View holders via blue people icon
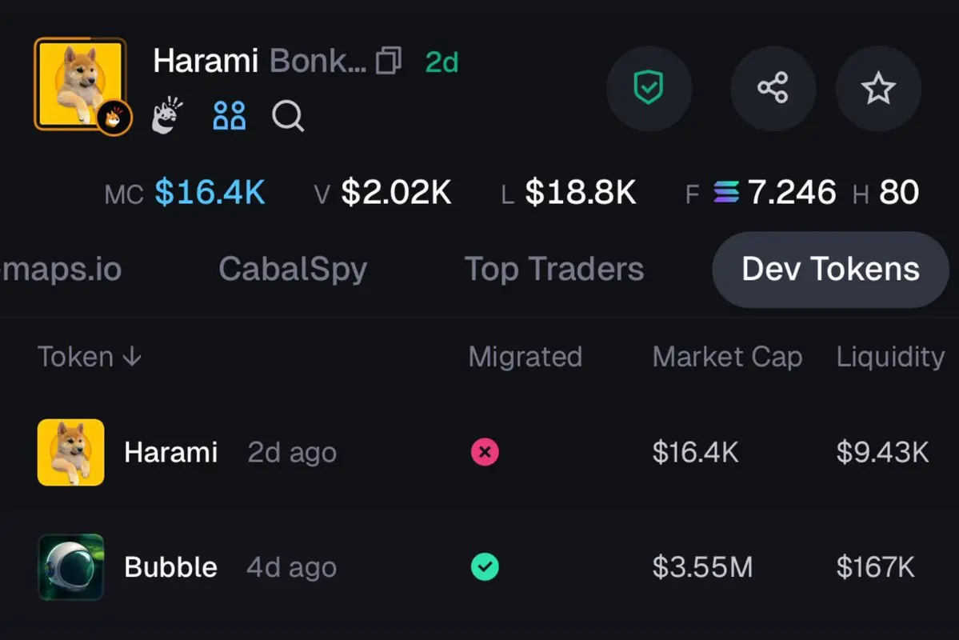Viewport: 959px width, 640px height. (x=230, y=115)
